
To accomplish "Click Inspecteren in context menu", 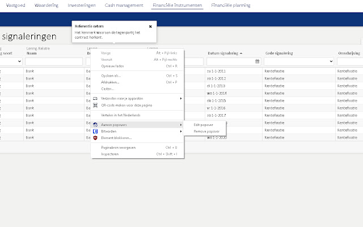I will [x=110, y=154].
